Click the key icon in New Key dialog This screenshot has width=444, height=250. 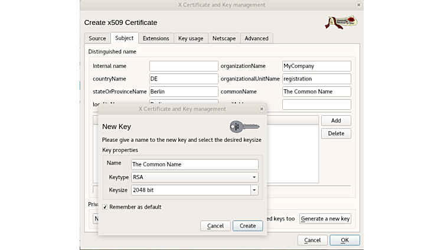[244, 126]
